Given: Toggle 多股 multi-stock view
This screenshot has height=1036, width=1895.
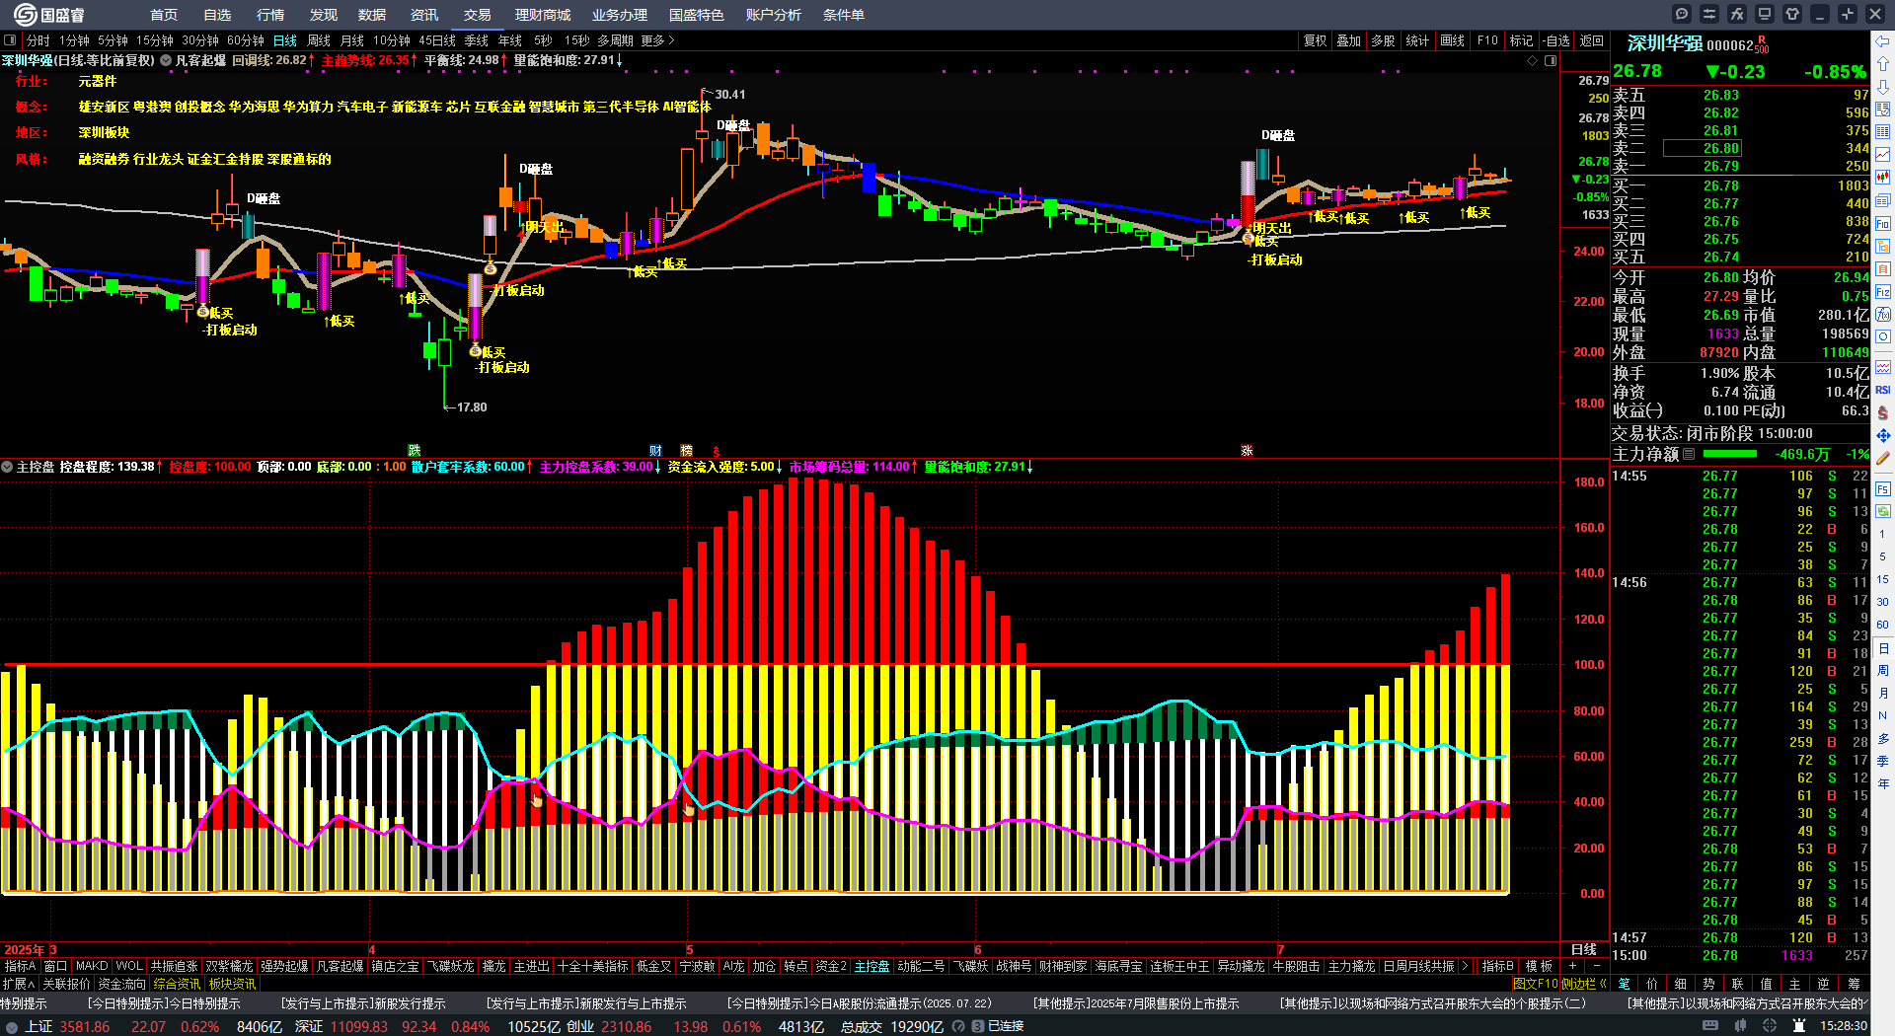Looking at the screenshot, I should click(1383, 40).
